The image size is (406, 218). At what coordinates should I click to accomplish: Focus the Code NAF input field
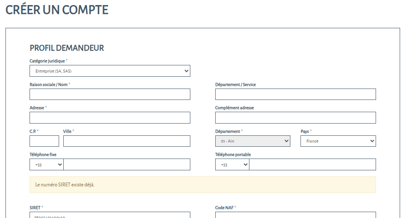click(295, 215)
